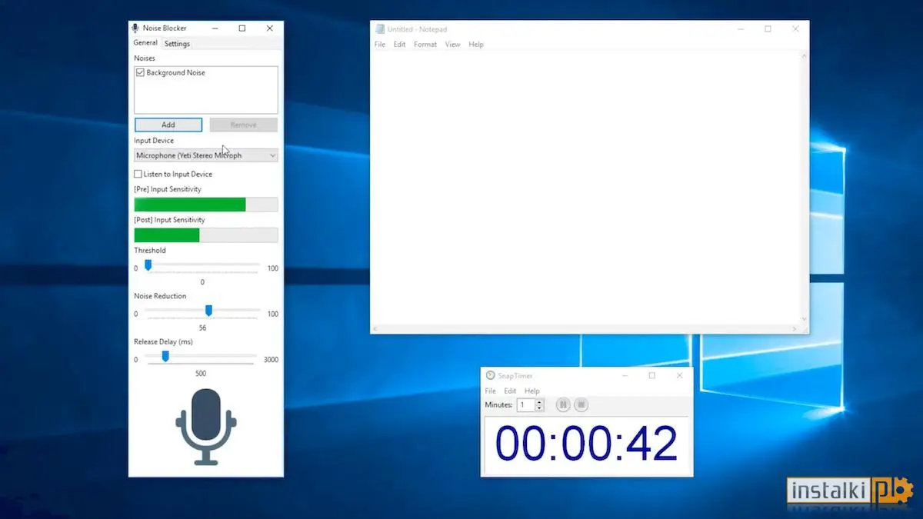Image resolution: width=923 pixels, height=519 pixels.
Task: Click the Noise Blocker title bar microphone icon
Action: click(136, 28)
